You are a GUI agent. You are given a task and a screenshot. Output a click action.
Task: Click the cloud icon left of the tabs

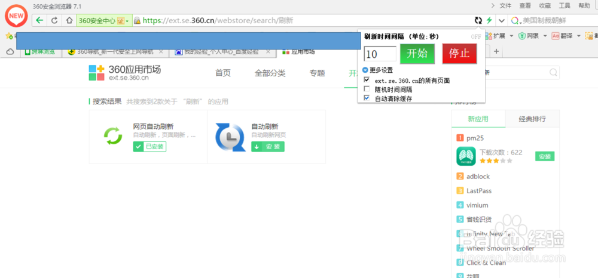[x=10, y=51]
